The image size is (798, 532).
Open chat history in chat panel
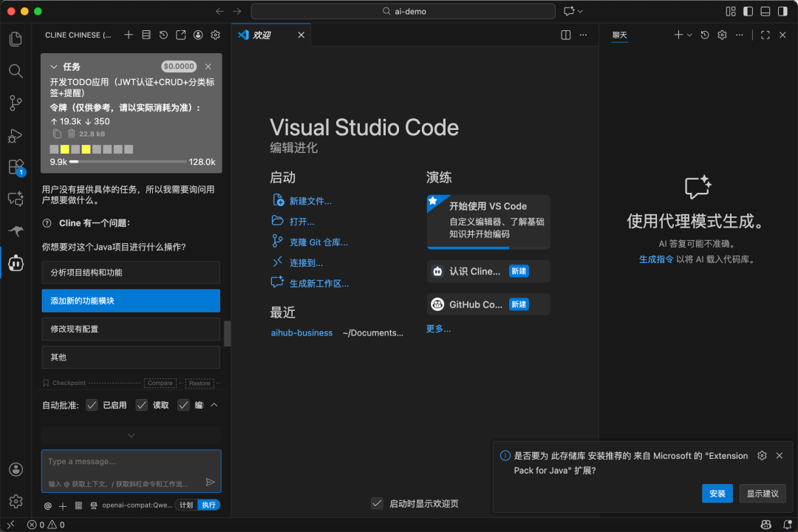tap(704, 35)
